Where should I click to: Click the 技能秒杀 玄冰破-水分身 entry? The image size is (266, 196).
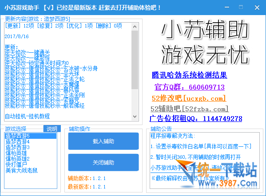tap(51, 68)
